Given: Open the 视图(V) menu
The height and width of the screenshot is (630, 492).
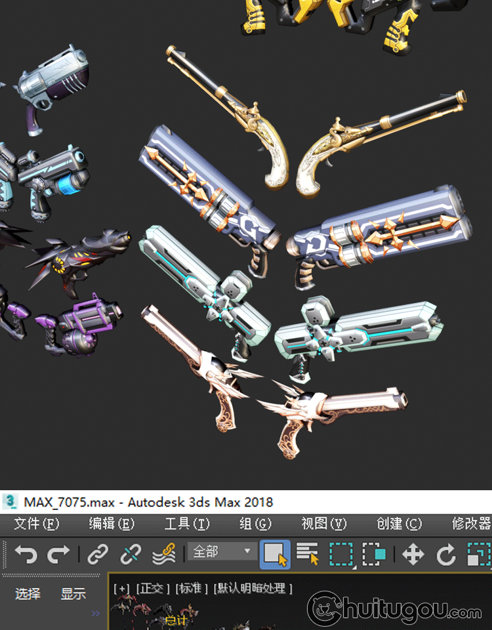Looking at the screenshot, I should pos(323,523).
